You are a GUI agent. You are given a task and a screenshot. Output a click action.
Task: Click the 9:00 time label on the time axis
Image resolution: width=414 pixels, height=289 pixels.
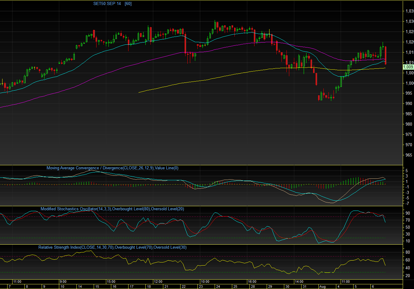click(63, 282)
